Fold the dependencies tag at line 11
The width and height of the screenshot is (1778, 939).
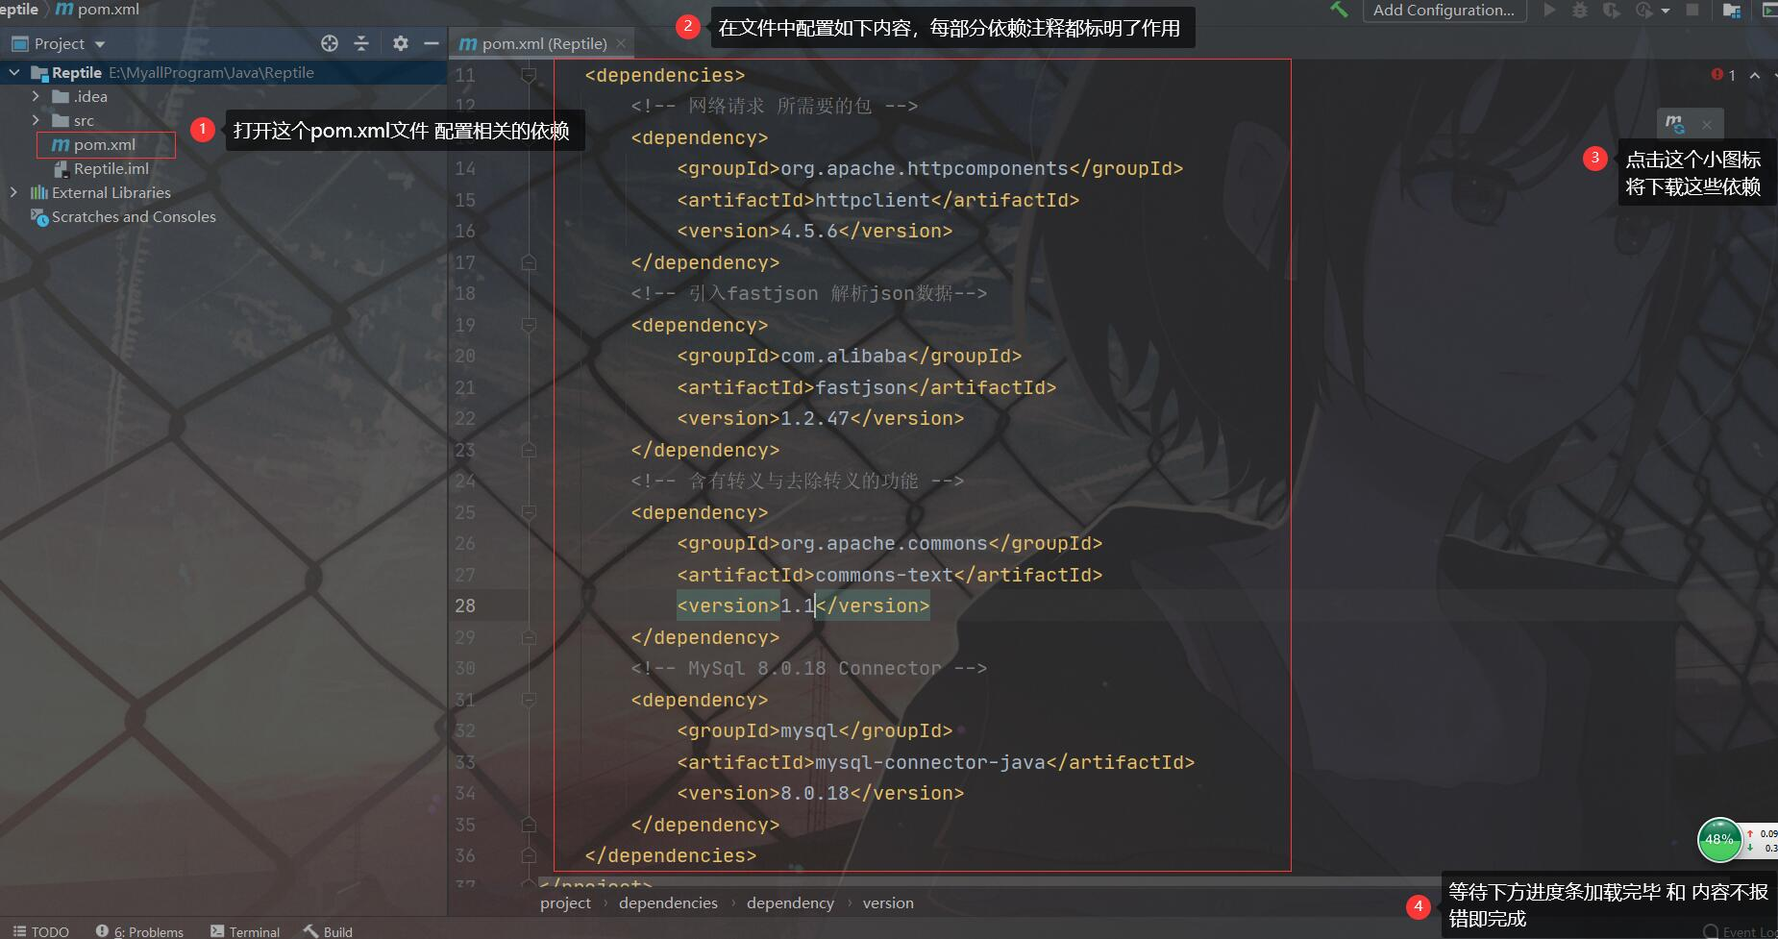pos(529,75)
